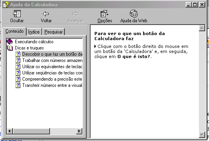Click question-mark icon beside Trabalhar topic
Screen dimensions: 209x141
coord(18,60)
